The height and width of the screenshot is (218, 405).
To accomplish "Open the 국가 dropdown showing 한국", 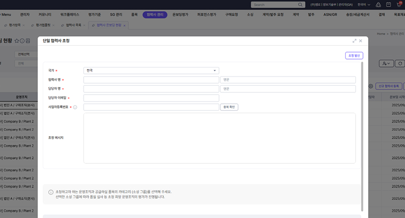I will click(151, 70).
